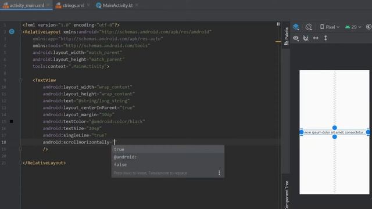Click the @string/long_string text value
Screen dimensions: 372x209
pyautogui.click(x=103, y=101)
